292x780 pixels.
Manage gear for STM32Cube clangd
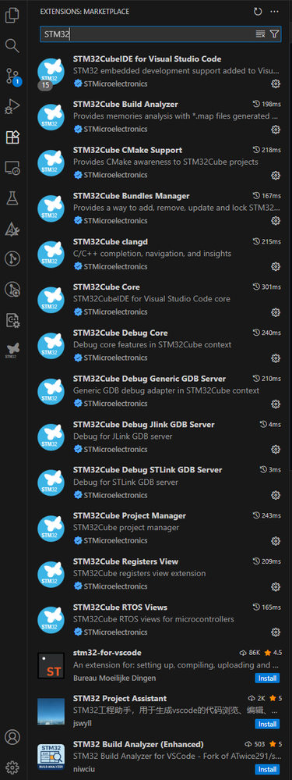276,266
